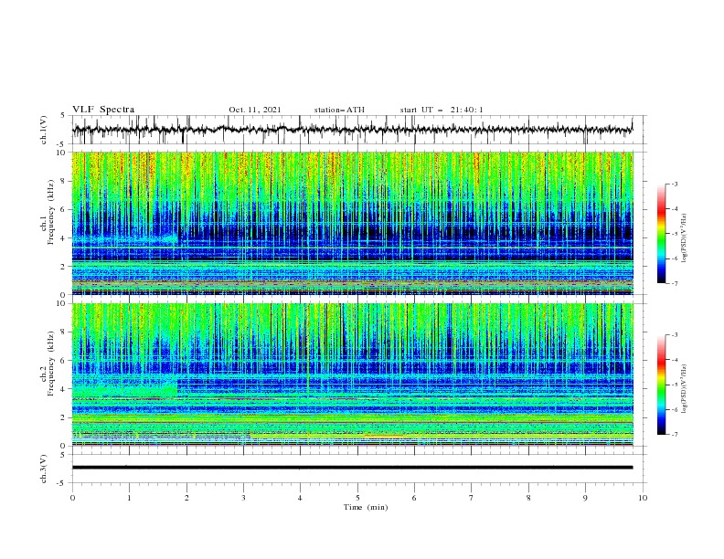This screenshot has height=559, width=724.
Task: Click the "-7" tick on lower colorbar
Action: coord(675,434)
